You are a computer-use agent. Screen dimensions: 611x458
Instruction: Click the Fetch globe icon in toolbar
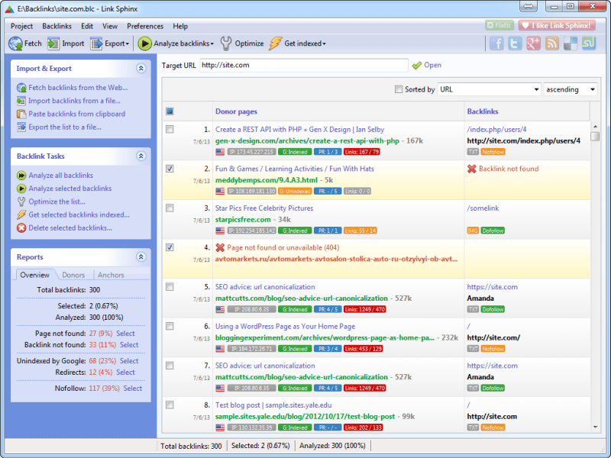click(x=15, y=44)
